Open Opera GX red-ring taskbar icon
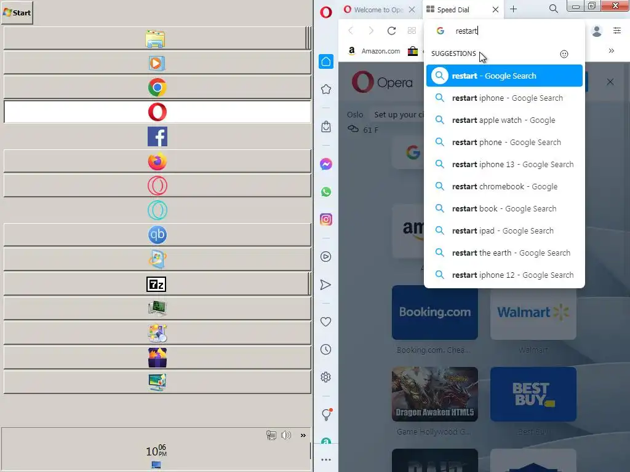Image resolution: width=630 pixels, height=472 pixels. pyautogui.click(x=157, y=186)
